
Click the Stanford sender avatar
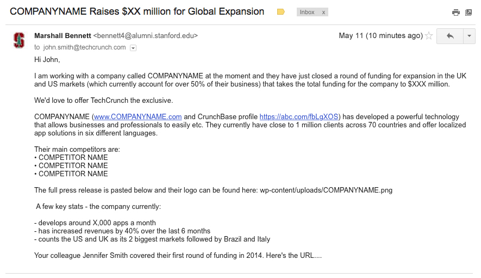(19, 41)
